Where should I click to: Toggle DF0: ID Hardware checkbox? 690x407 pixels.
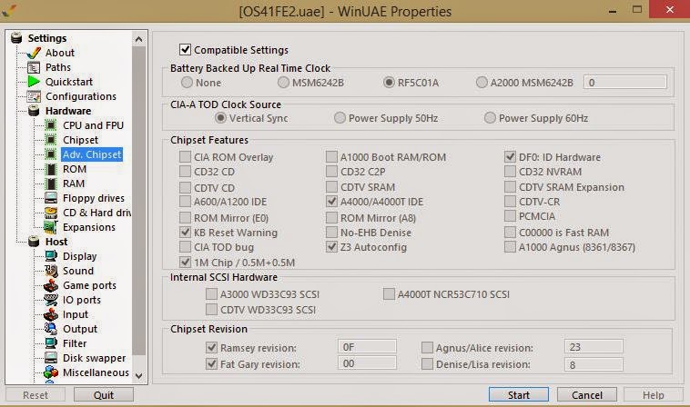tap(510, 157)
